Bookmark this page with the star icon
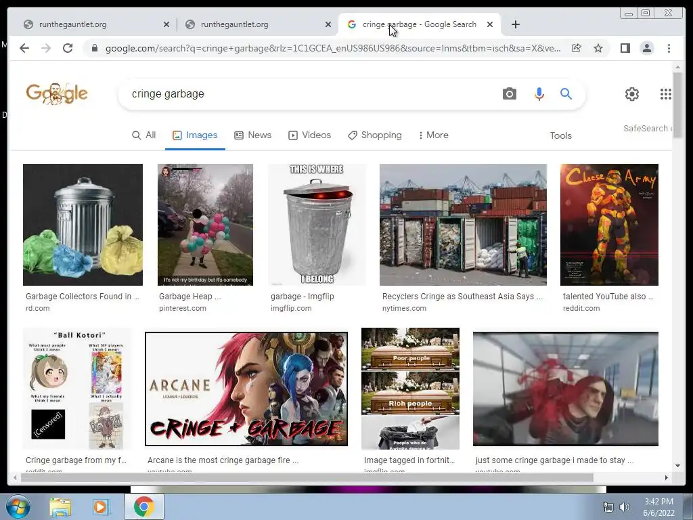Image resolution: width=693 pixels, height=520 pixels. click(x=598, y=48)
